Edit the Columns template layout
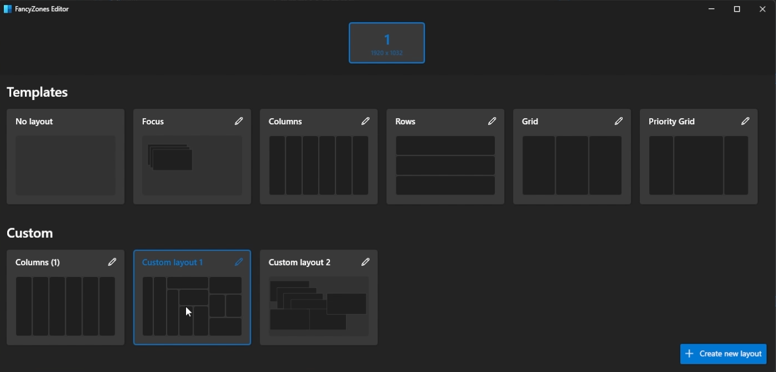The width and height of the screenshot is (776, 372). click(365, 121)
